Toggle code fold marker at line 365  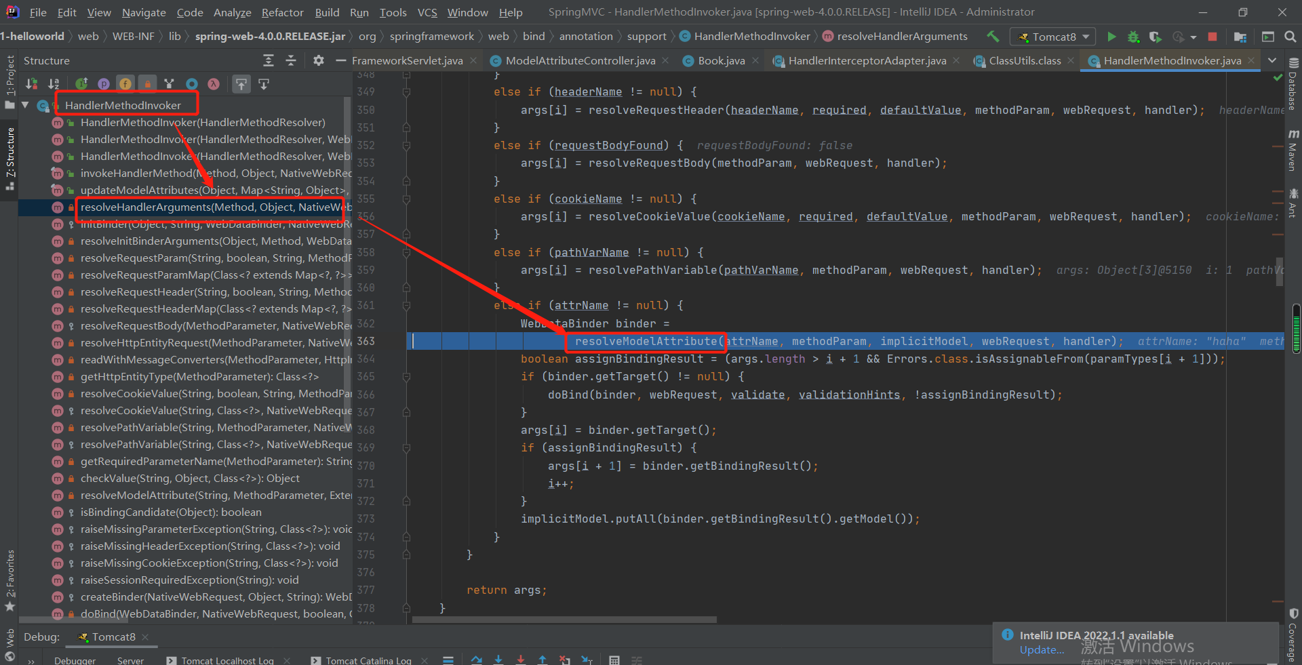point(406,376)
